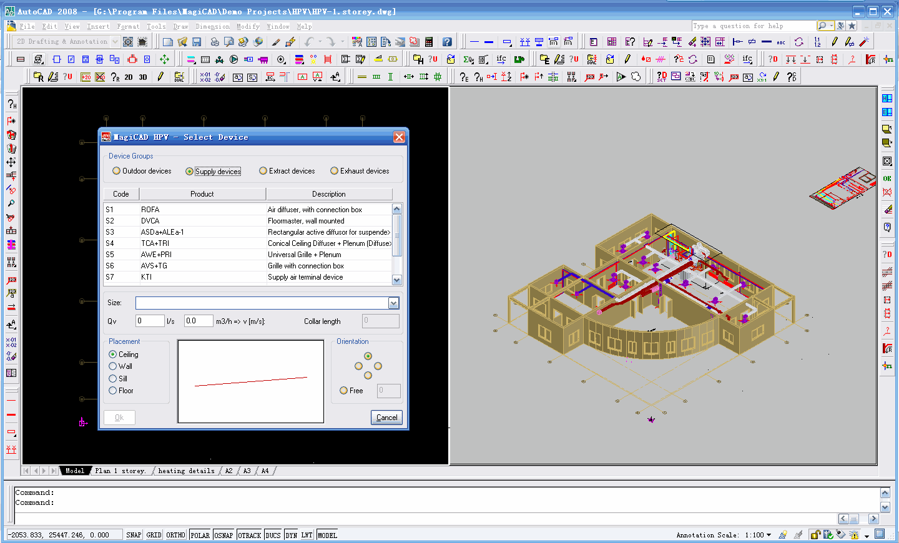Select the S1 ROFA air diffuser row
The height and width of the screenshot is (543, 899).
click(248, 210)
